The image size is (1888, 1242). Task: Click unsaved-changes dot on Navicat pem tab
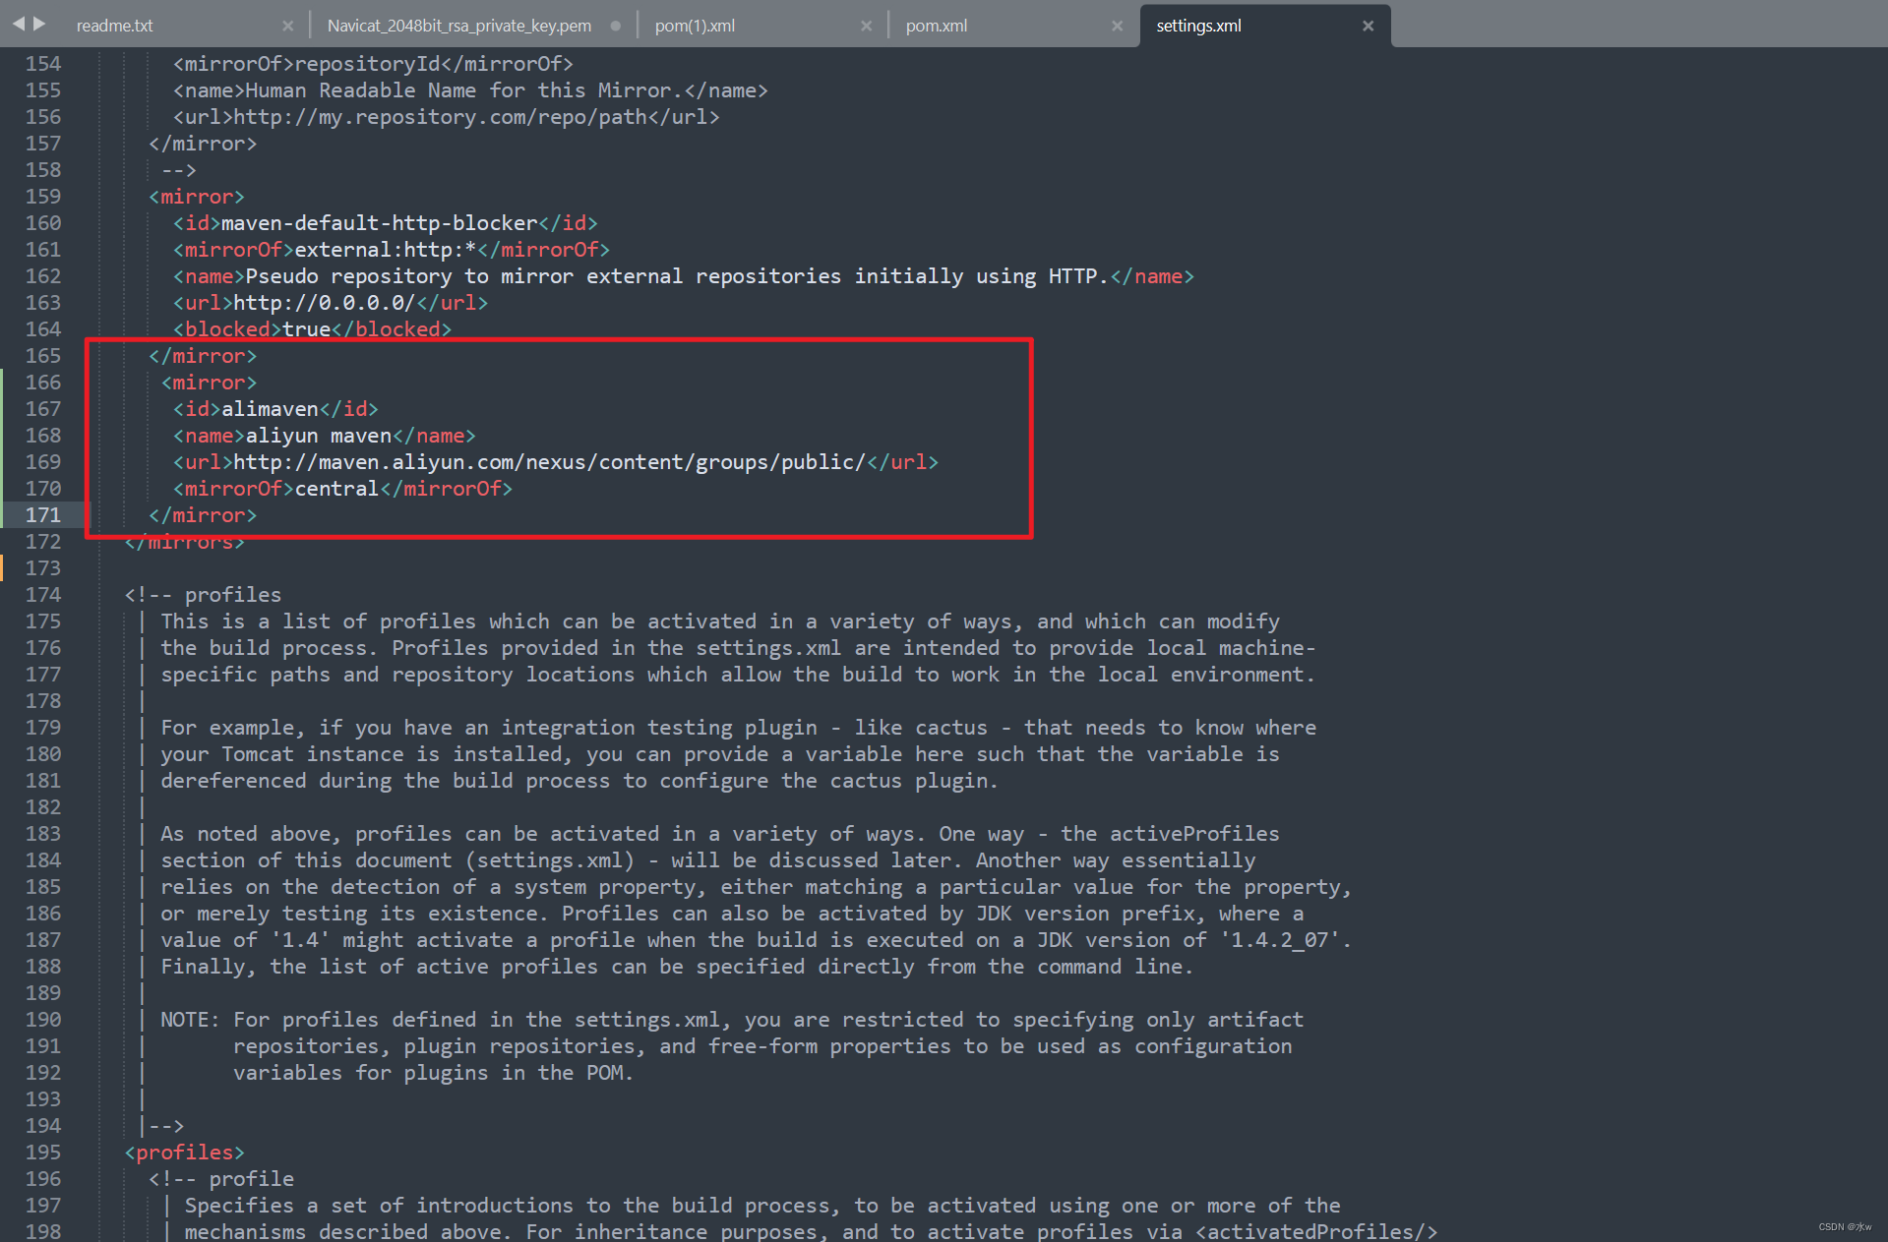coord(616,26)
